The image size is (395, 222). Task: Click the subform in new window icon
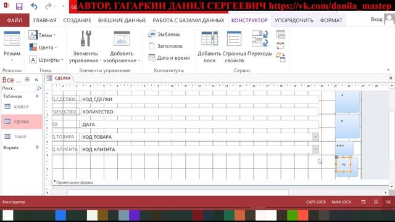point(281,35)
